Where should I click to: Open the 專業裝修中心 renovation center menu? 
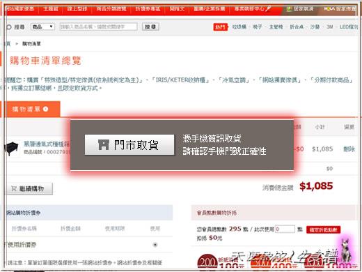[x=249, y=9]
